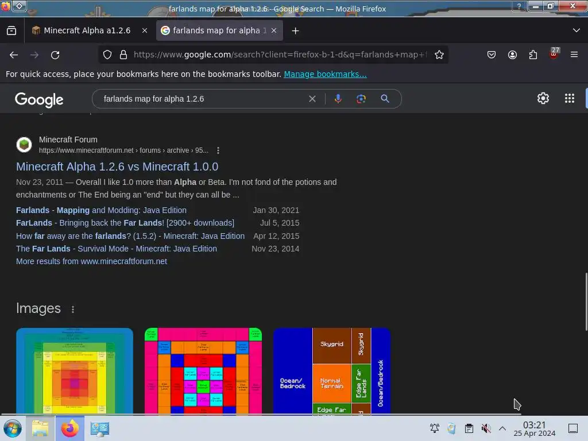The width and height of the screenshot is (588, 441).
Task: Open Extensions puzzle icon
Action: pyautogui.click(x=533, y=55)
